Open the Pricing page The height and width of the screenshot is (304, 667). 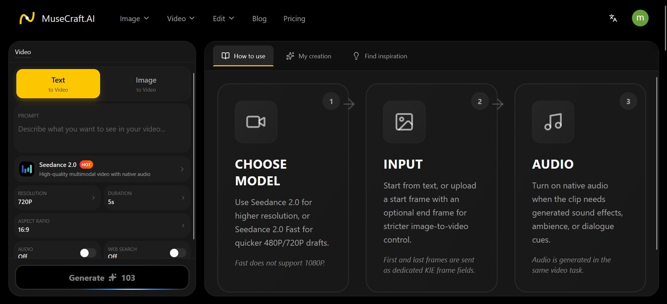coord(294,18)
